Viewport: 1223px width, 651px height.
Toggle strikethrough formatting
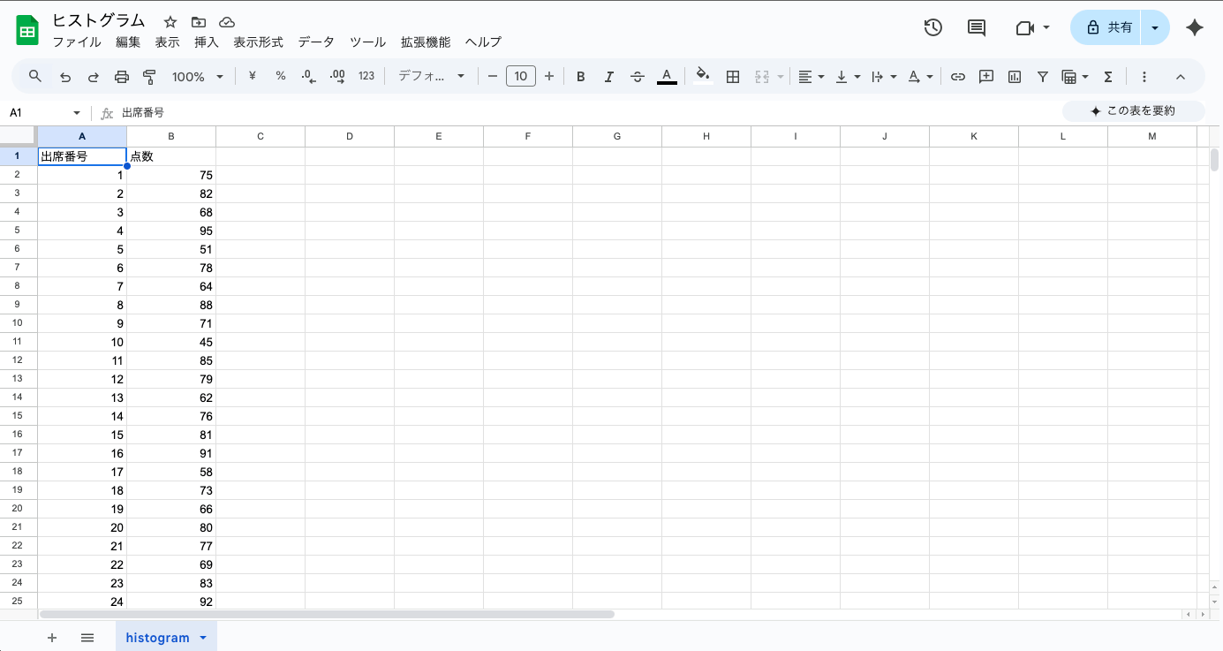(x=637, y=76)
